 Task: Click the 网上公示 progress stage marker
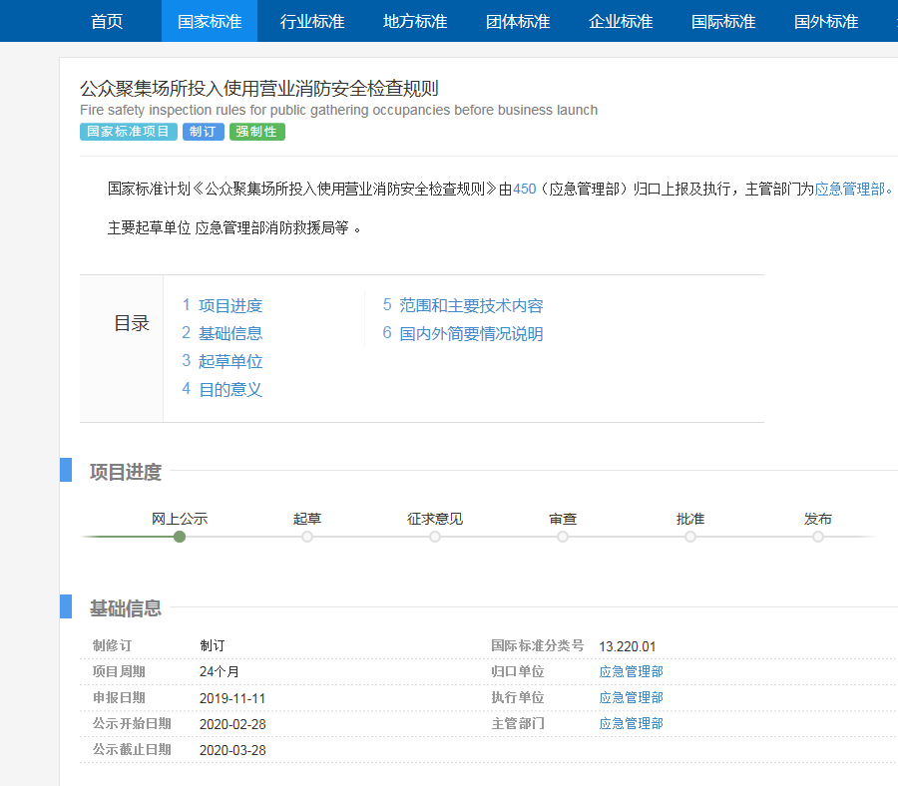(180, 537)
